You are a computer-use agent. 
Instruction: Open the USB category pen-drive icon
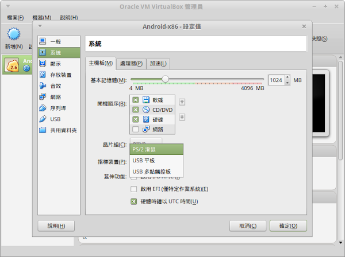point(43,119)
